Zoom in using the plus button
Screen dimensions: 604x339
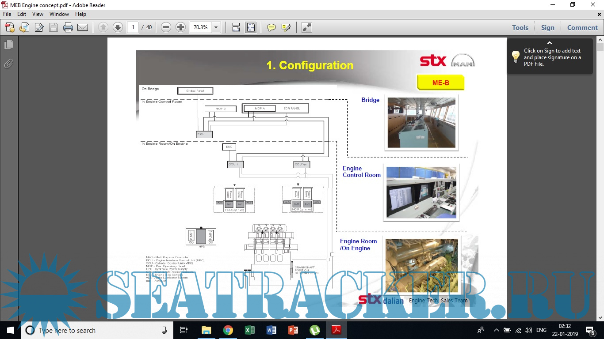tap(180, 27)
